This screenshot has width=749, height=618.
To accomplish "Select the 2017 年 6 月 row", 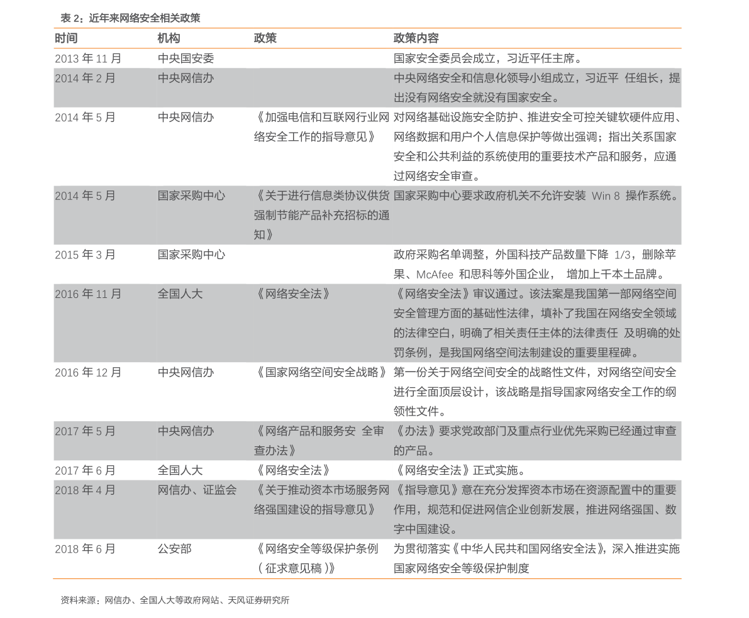I will click(86, 470).
